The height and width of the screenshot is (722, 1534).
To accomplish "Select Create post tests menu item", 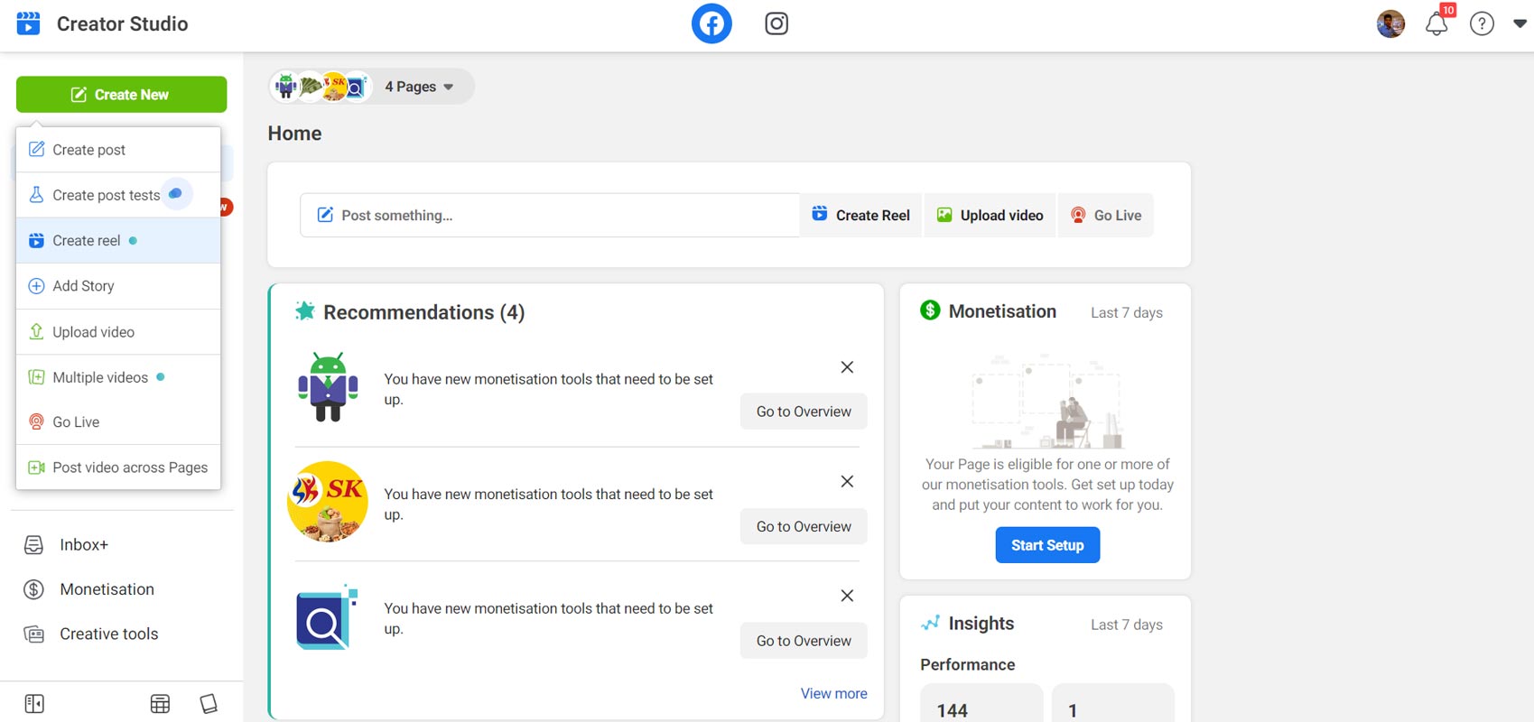I will 118,195.
